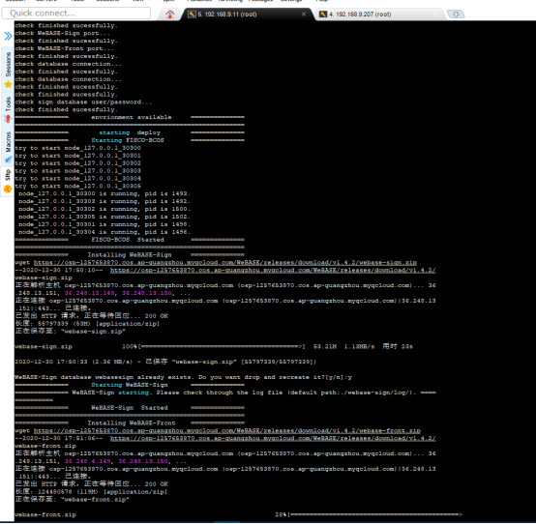Click the 'check WeBASE-Sign port...' line
Viewport: 536px width, 524px height.
click(x=62, y=33)
